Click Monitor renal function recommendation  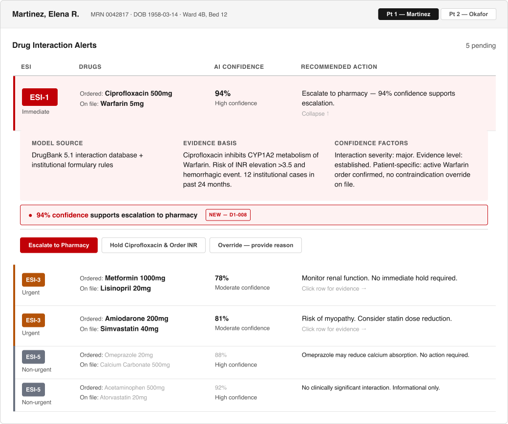coord(380,278)
